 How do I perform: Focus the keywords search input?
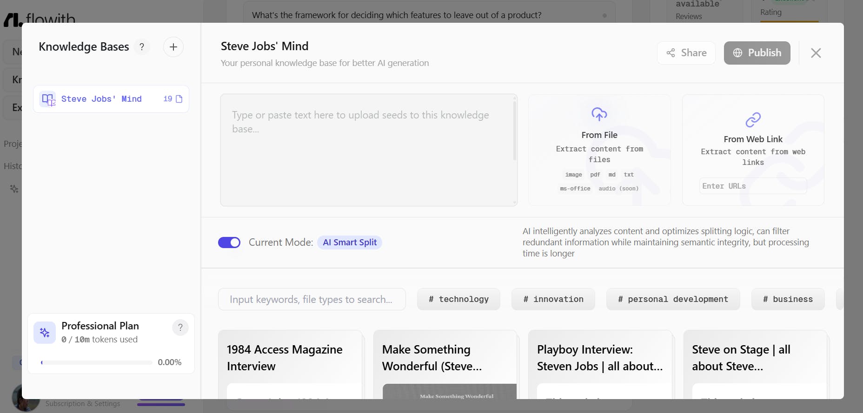312,299
